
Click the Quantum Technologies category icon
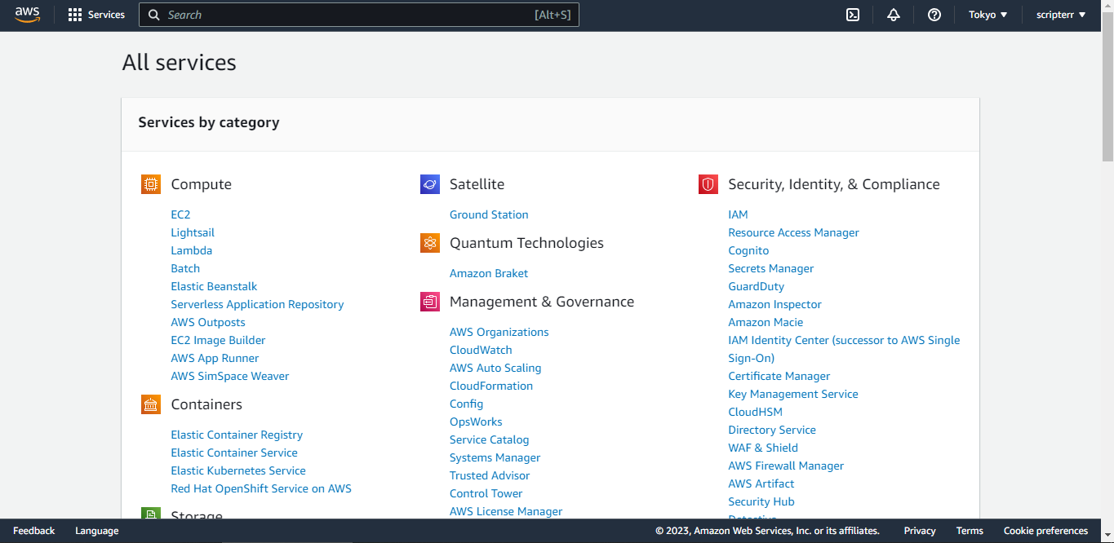pyautogui.click(x=430, y=243)
